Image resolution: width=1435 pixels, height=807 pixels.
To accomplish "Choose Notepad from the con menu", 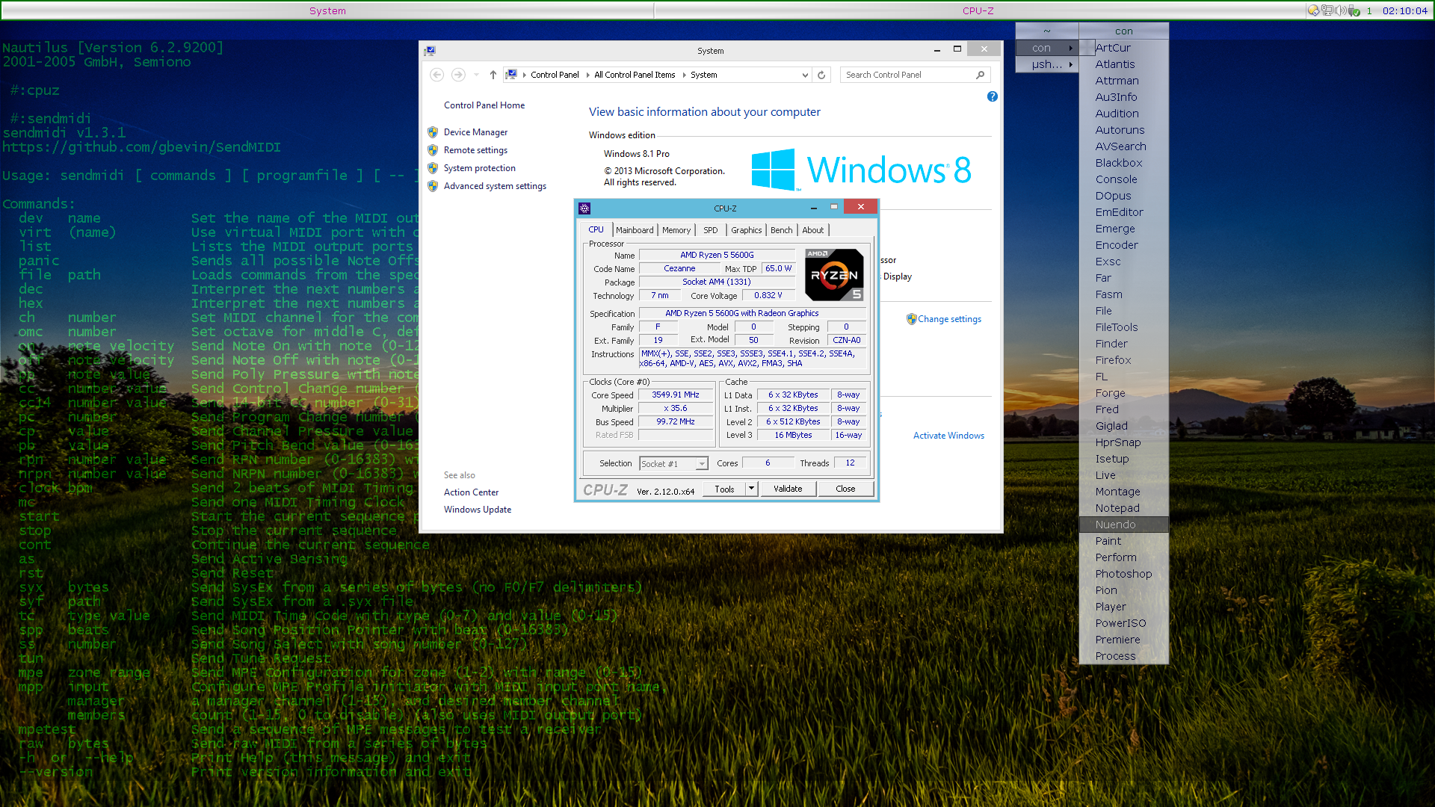I will tap(1124, 508).
